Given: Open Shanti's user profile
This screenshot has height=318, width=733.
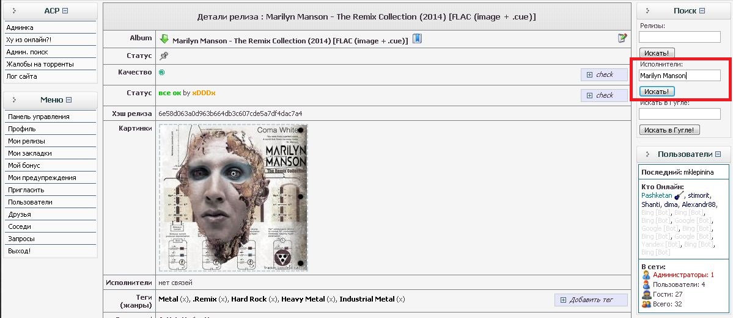Looking at the screenshot, I should click(650, 204).
